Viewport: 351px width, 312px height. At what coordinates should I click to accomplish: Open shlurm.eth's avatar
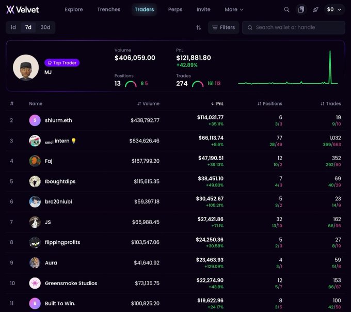click(x=35, y=120)
